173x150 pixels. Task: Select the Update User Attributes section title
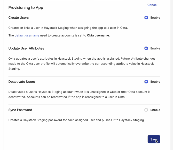coord(26,48)
